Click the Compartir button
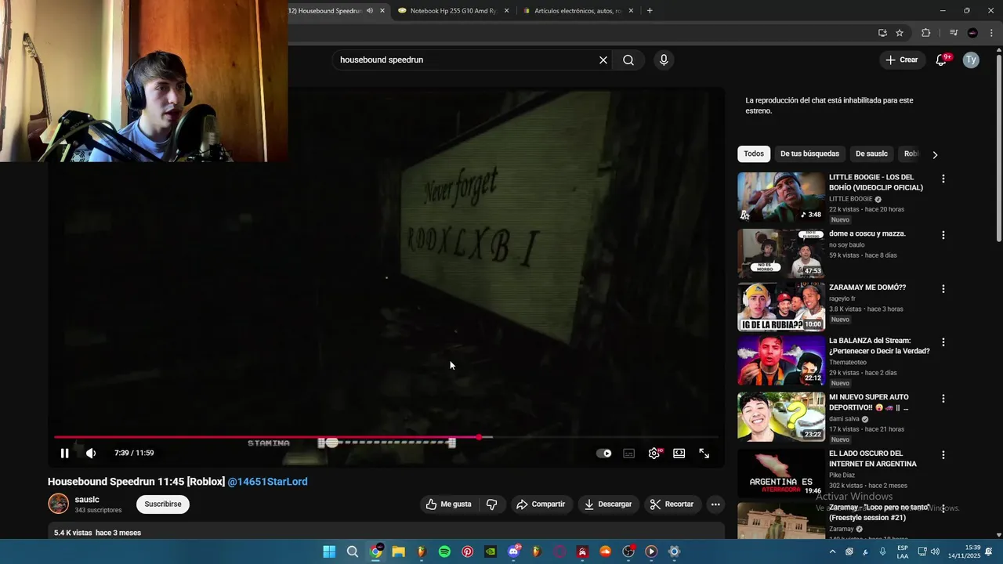Viewport: 1003px width, 564px height. [x=541, y=504]
